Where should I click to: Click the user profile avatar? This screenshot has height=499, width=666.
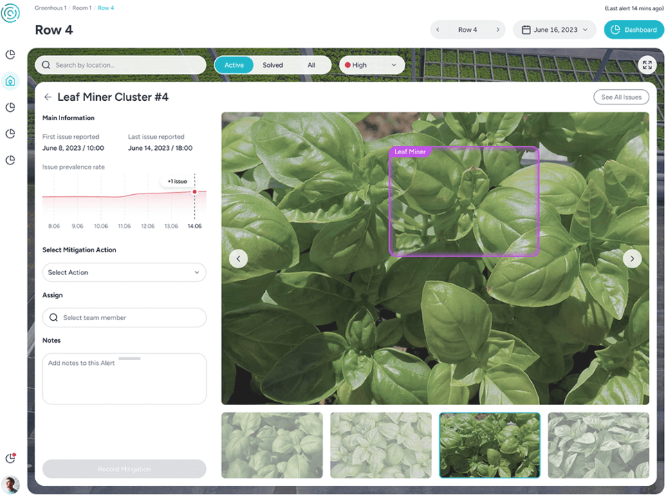tap(10, 484)
